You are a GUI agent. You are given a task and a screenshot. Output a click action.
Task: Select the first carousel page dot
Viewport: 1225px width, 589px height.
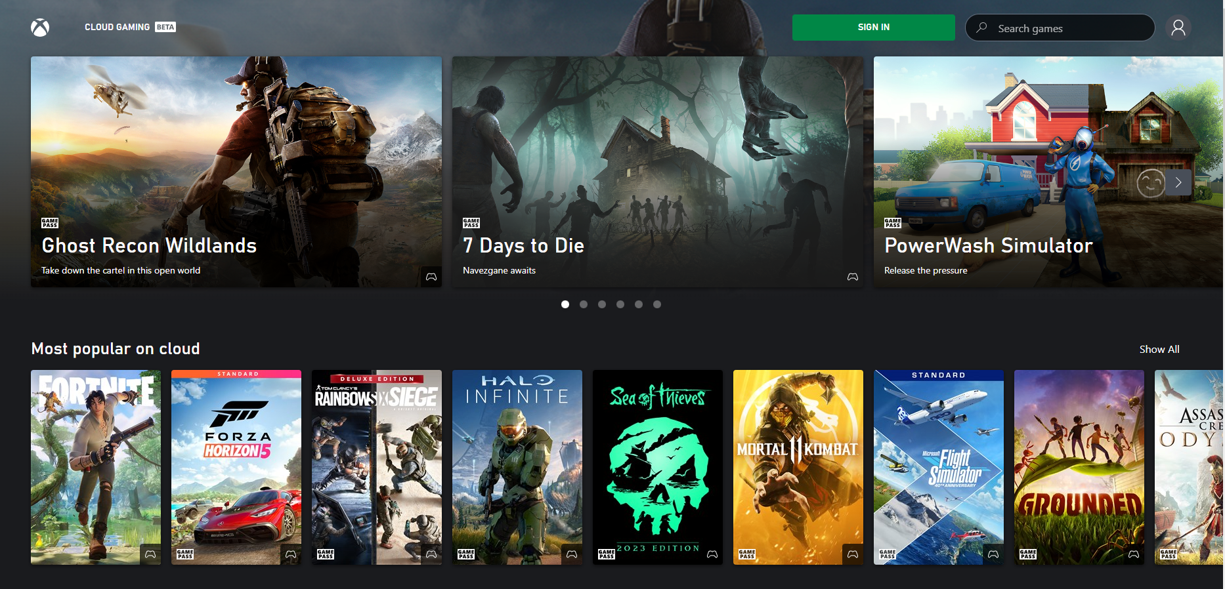pyautogui.click(x=565, y=304)
